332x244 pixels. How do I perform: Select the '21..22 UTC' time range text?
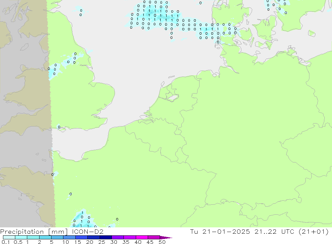click(274, 231)
